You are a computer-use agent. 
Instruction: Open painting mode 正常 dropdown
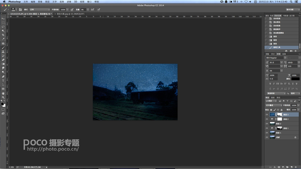(40, 10)
